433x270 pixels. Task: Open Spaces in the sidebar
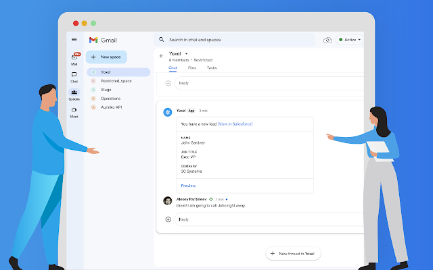tap(74, 94)
